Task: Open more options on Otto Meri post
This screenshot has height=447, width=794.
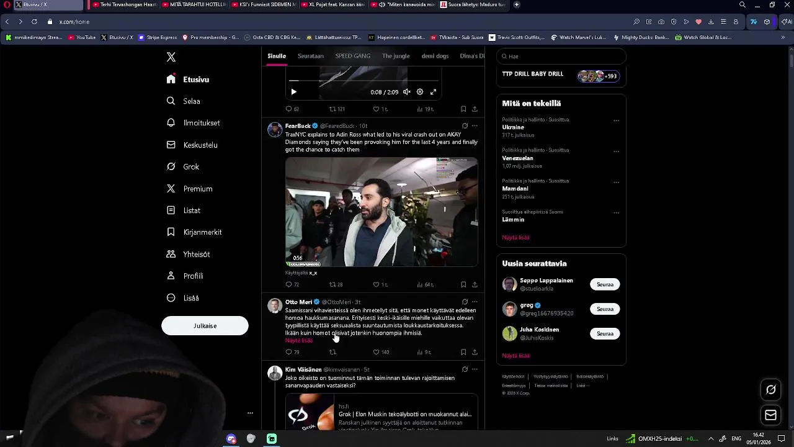Action: point(475,302)
